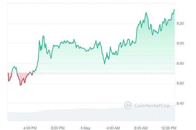Click the sharp green dip before 4:00 AM
The width and height of the screenshot is (196, 130).
click(105, 64)
